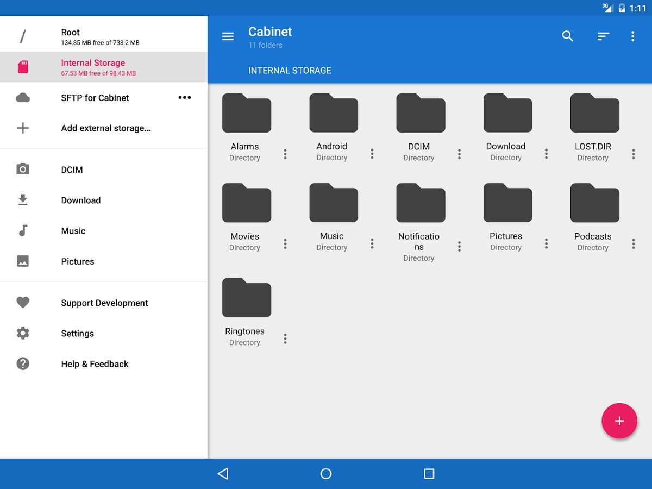Image resolution: width=652 pixels, height=489 pixels.
Task: Open Music shortcut with note icon
Action: pos(73,231)
